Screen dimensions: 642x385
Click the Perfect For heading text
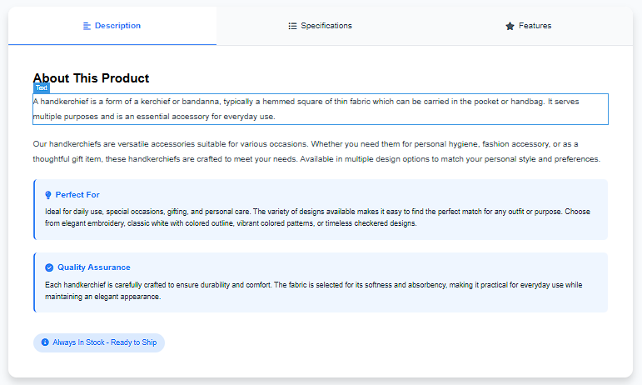[77, 195]
